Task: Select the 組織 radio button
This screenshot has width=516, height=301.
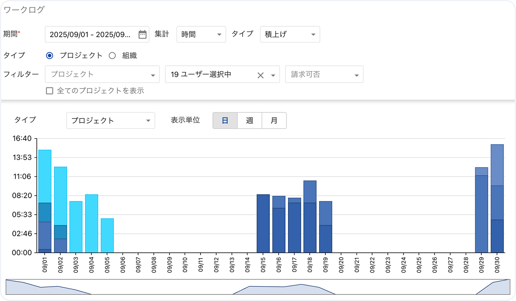Action: [112, 56]
